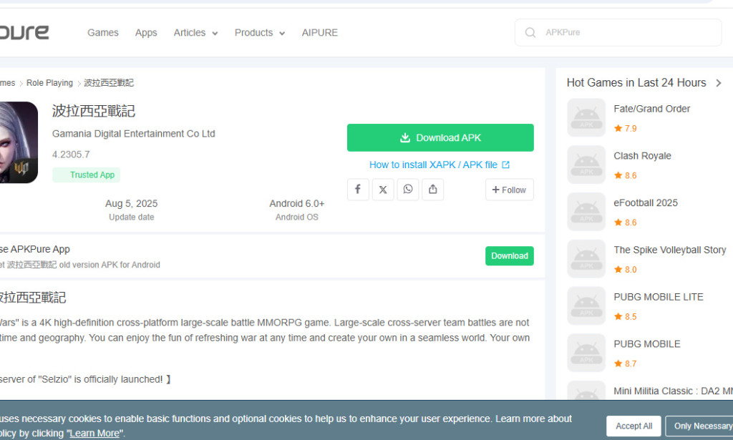The width and height of the screenshot is (733, 440).
Task: Share via the X (Twitter) icon
Action: [x=383, y=189]
